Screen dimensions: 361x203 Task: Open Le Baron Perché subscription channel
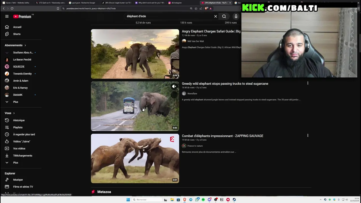tap(22, 59)
